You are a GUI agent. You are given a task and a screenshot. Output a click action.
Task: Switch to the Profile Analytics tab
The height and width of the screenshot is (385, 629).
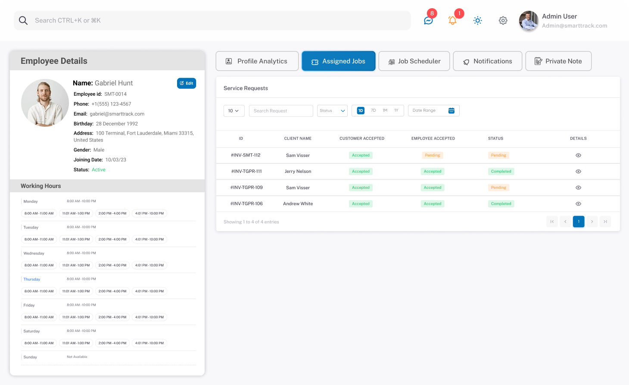(x=257, y=61)
